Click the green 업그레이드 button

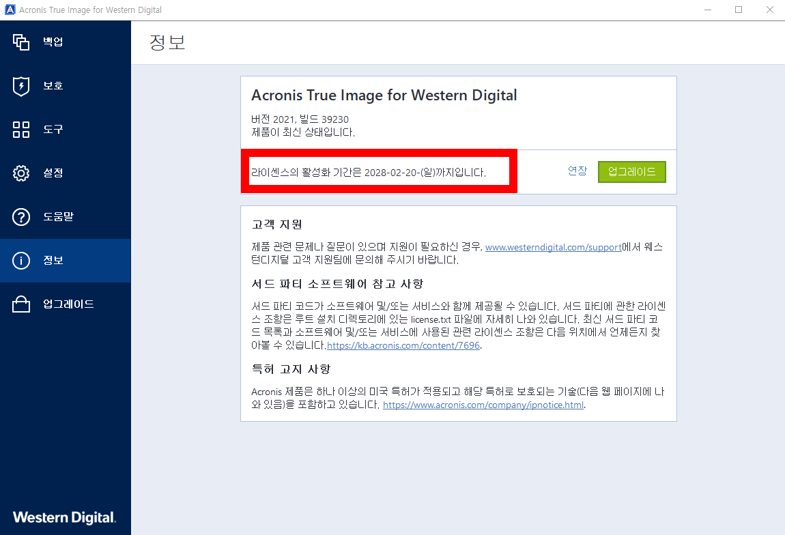click(x=632, y=172)
